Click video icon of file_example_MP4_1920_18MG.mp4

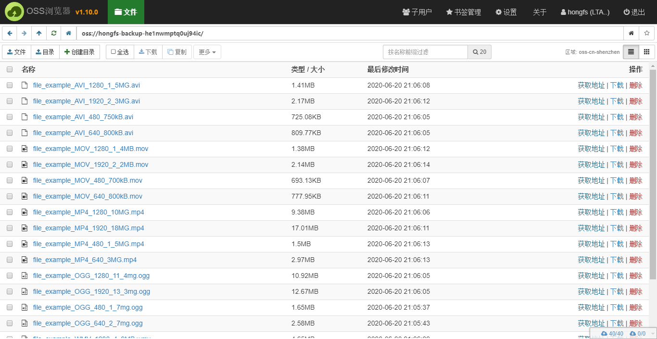tap(25, 228)
